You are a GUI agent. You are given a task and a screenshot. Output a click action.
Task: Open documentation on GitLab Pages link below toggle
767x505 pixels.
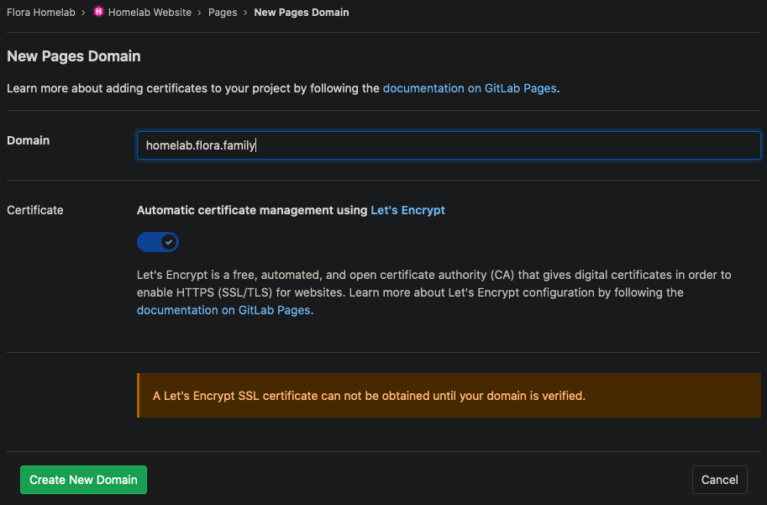tap(223, 310)
